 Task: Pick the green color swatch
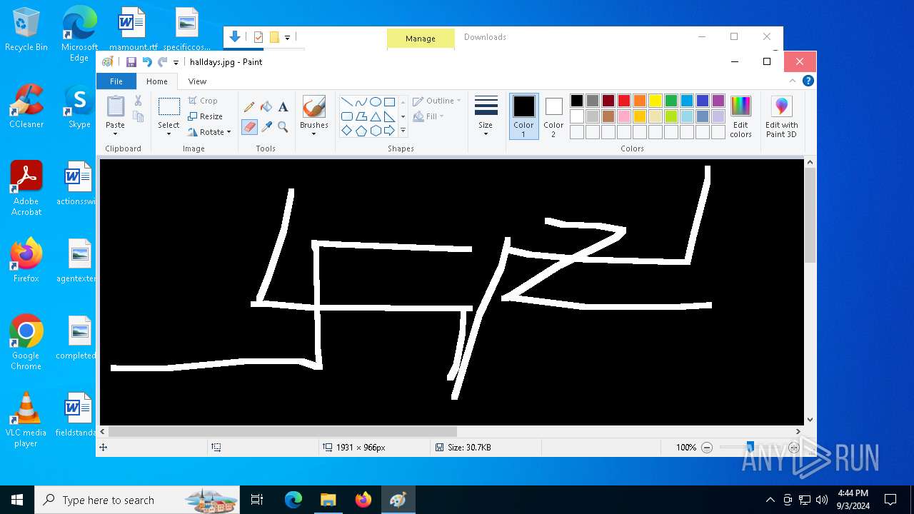pos(671,101)
